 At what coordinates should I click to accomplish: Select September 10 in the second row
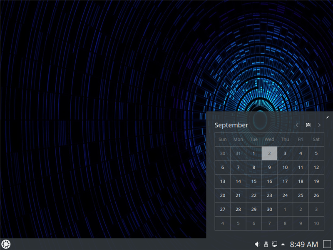(285, 167)
